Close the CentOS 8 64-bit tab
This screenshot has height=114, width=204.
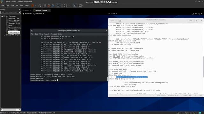(49, 10)
